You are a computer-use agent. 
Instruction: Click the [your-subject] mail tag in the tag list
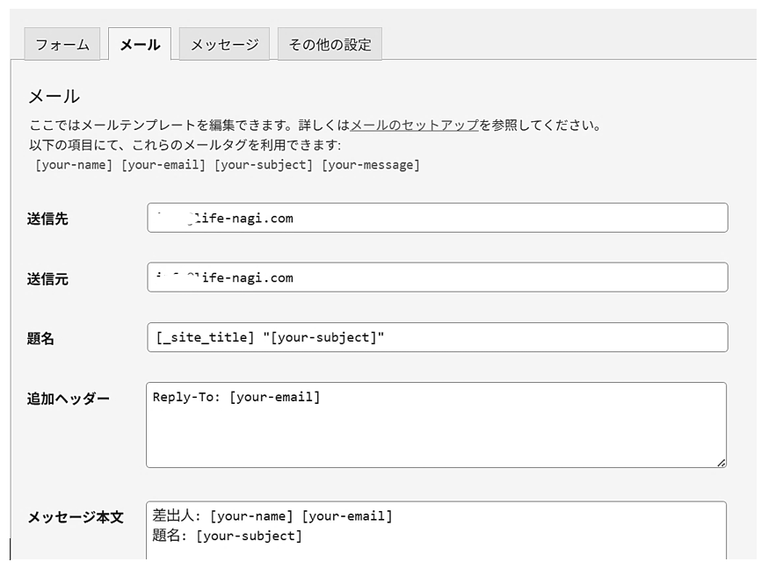(x=264, y=165)
